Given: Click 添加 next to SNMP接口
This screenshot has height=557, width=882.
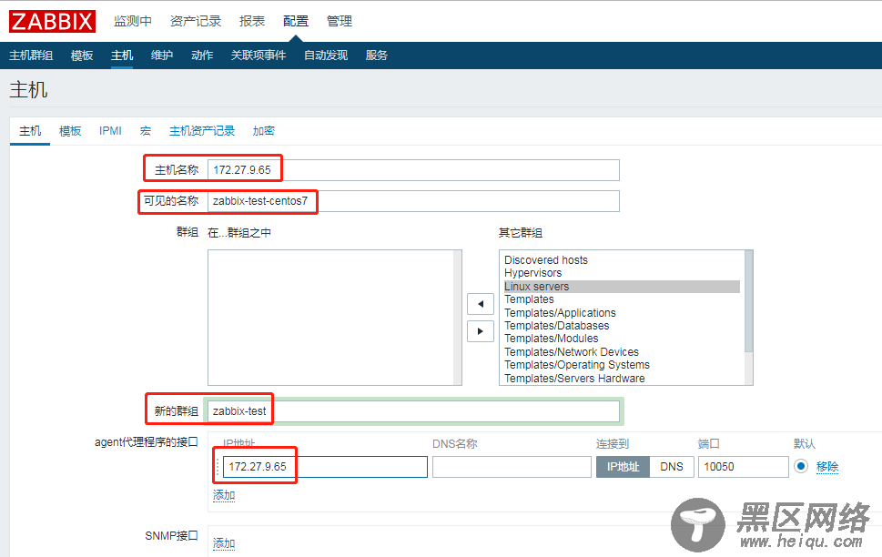Looking at the screenshot, I should [224, 543].
